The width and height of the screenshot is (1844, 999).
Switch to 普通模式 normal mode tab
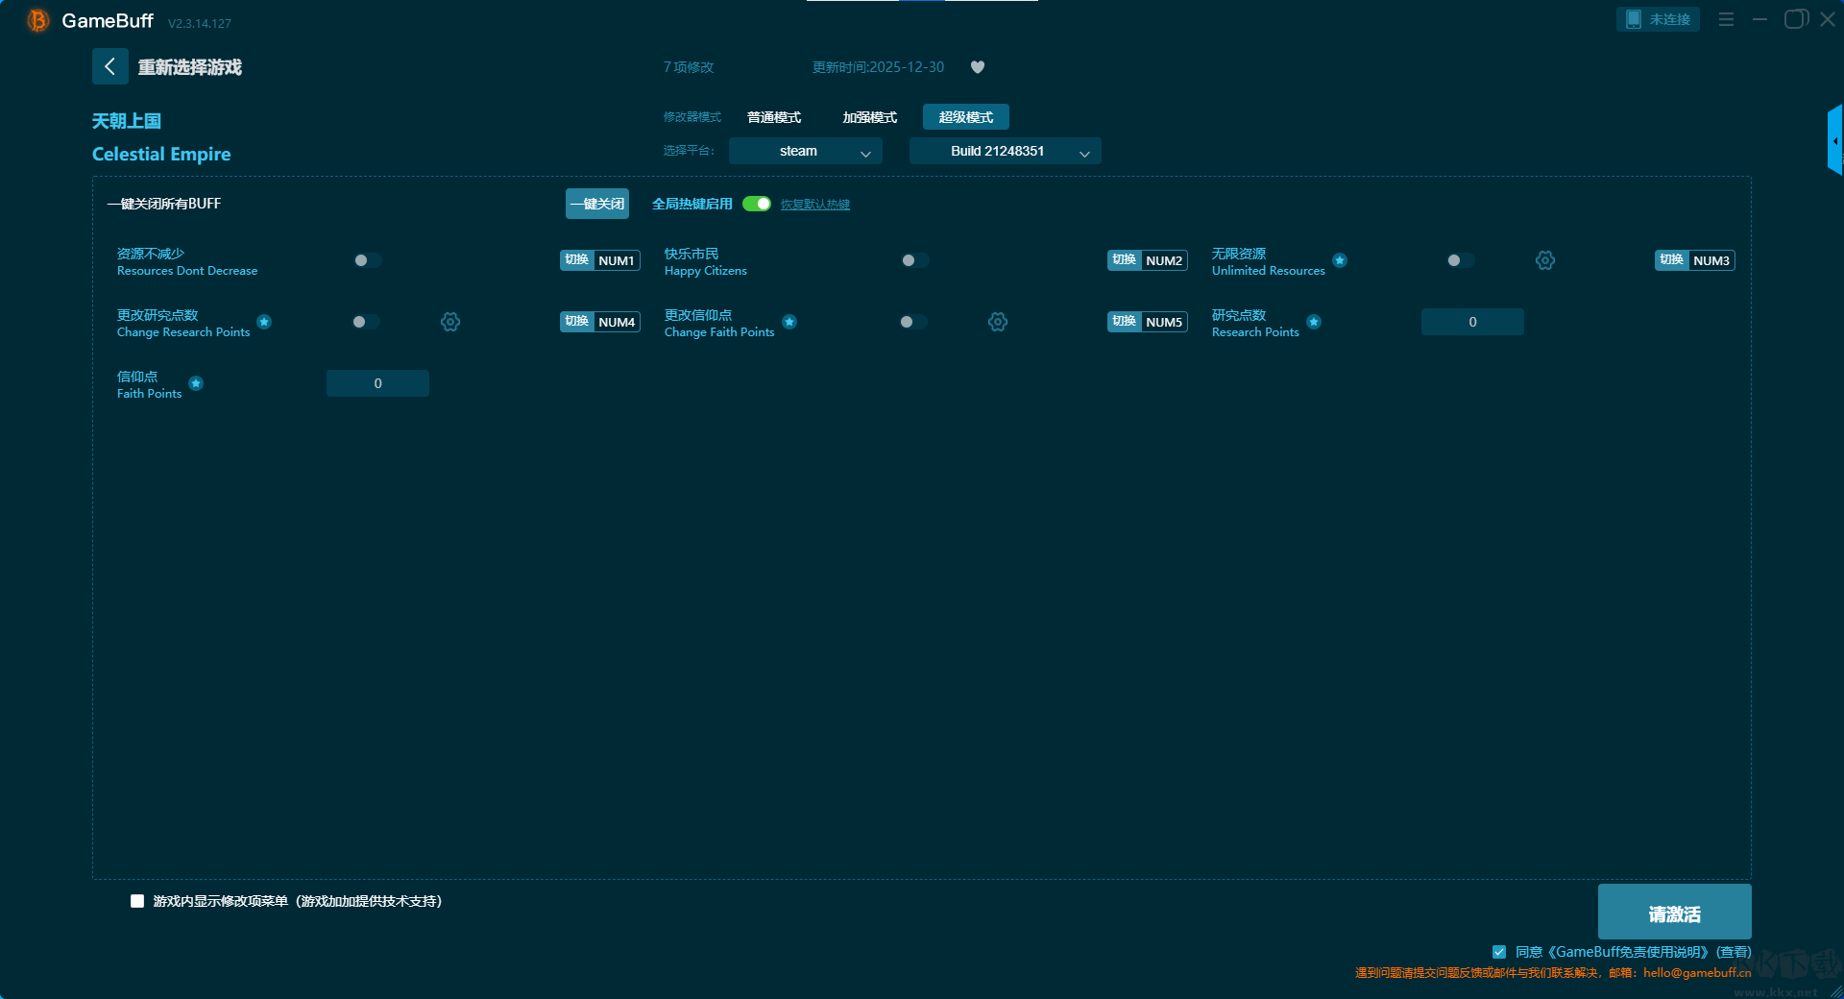tap(774, 117)
